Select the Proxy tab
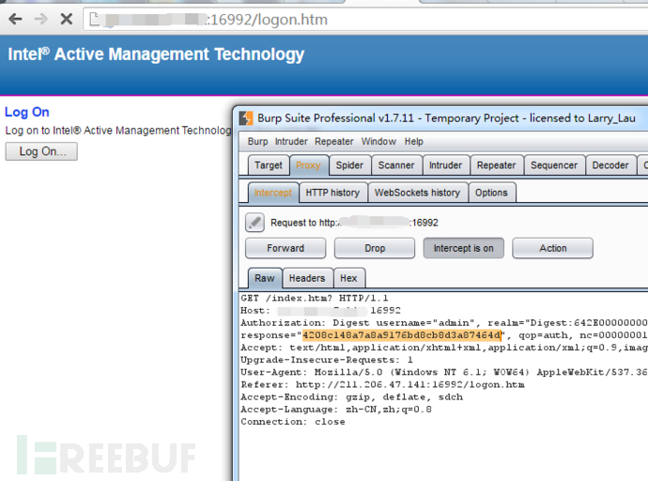 tap(308, 165)
